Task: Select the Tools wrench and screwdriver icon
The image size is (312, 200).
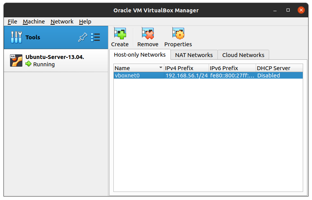Action: pos(16,37)
